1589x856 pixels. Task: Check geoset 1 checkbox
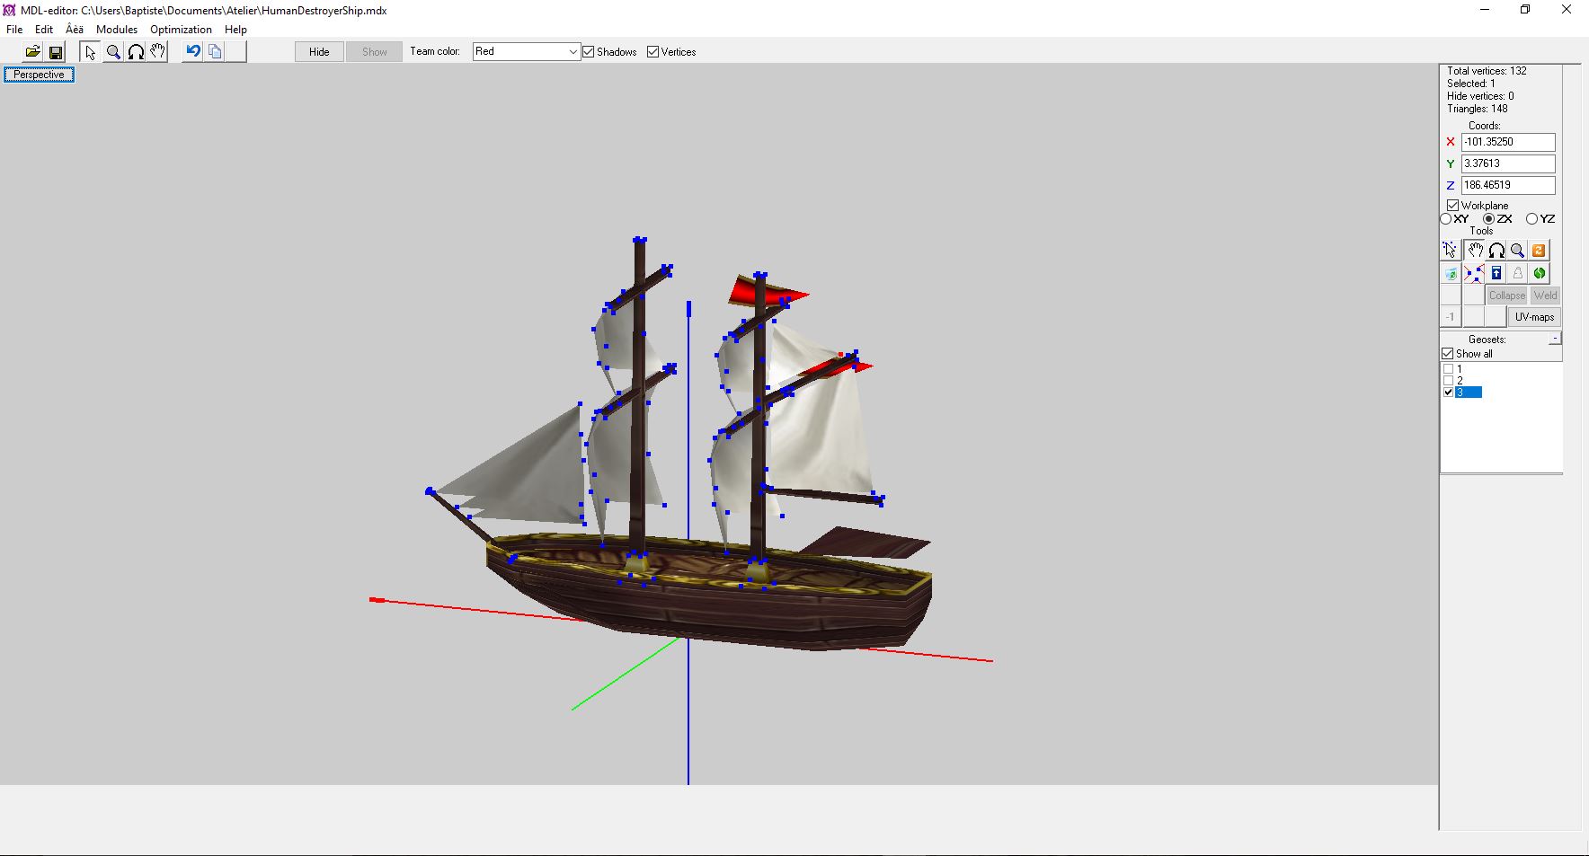click(1448, 369)
